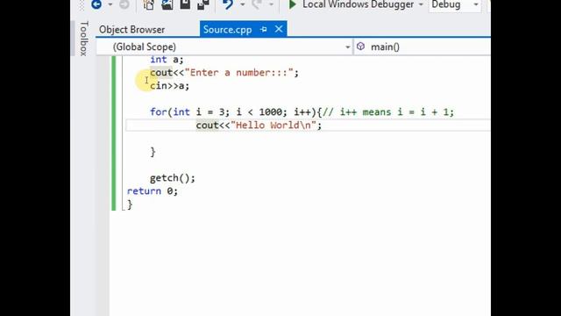The height and width of the screenshot is (316, 561).
Task: Click the "Hello World\n" string
Action: tap(273, 126)
